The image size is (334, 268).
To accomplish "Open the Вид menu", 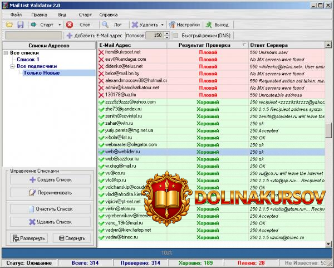I will click(x=62, y=14).
